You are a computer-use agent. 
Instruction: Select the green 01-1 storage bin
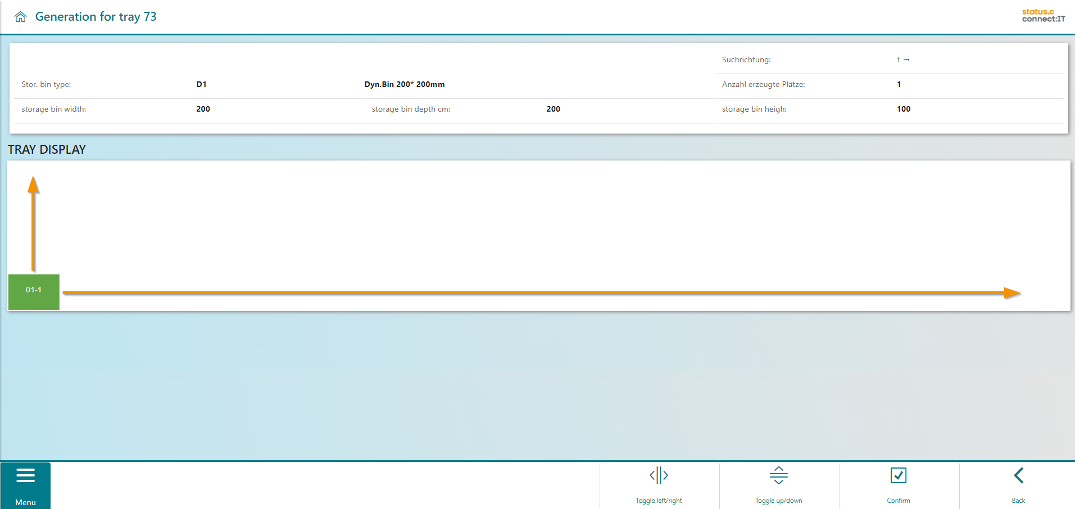(34, 291)
